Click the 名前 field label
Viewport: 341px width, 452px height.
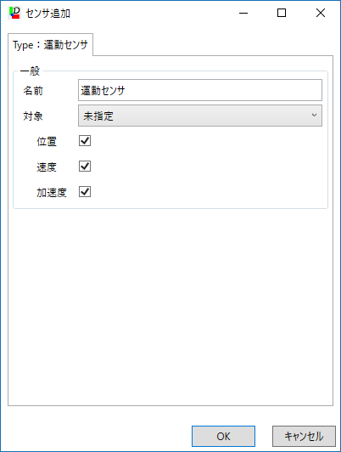[33, 91]
